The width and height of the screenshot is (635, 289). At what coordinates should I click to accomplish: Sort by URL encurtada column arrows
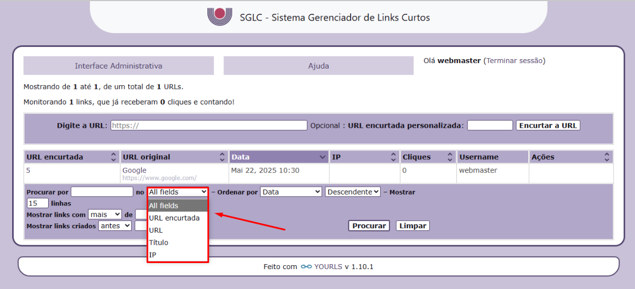[113, 156]
